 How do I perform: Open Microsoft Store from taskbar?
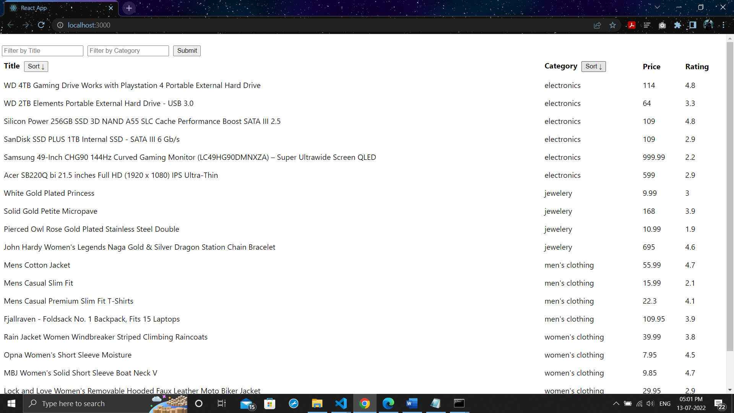[x=270, y=403]
